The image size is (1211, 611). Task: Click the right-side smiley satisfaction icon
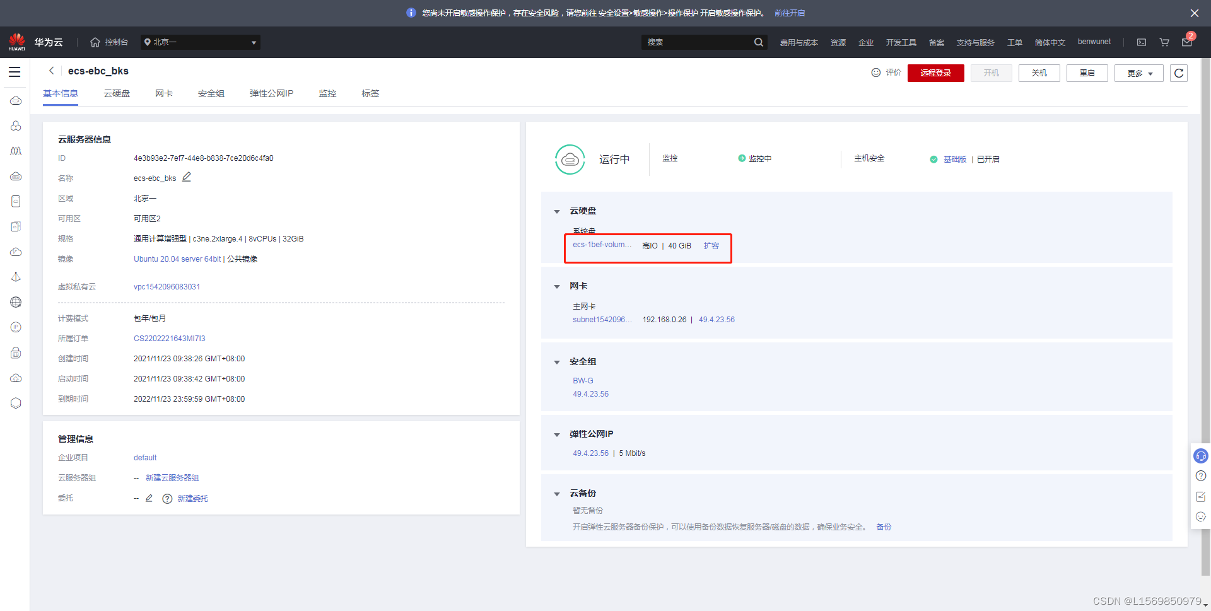[1201, 517]
